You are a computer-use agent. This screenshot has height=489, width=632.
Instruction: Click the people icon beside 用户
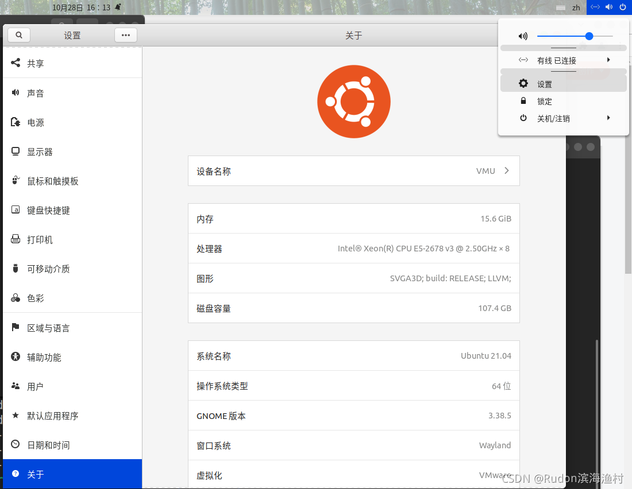(16, 386)
